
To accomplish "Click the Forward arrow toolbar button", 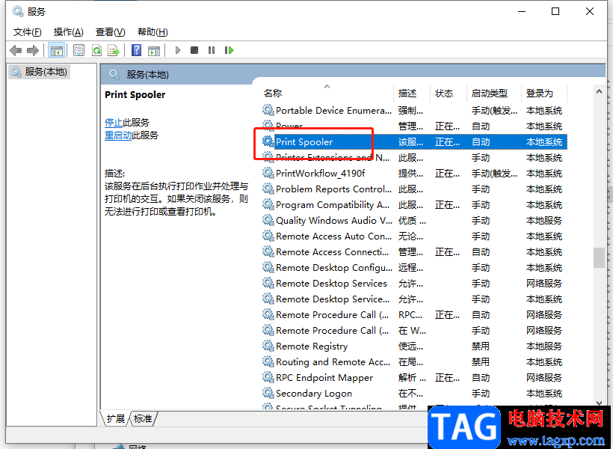I will [33, 50].
